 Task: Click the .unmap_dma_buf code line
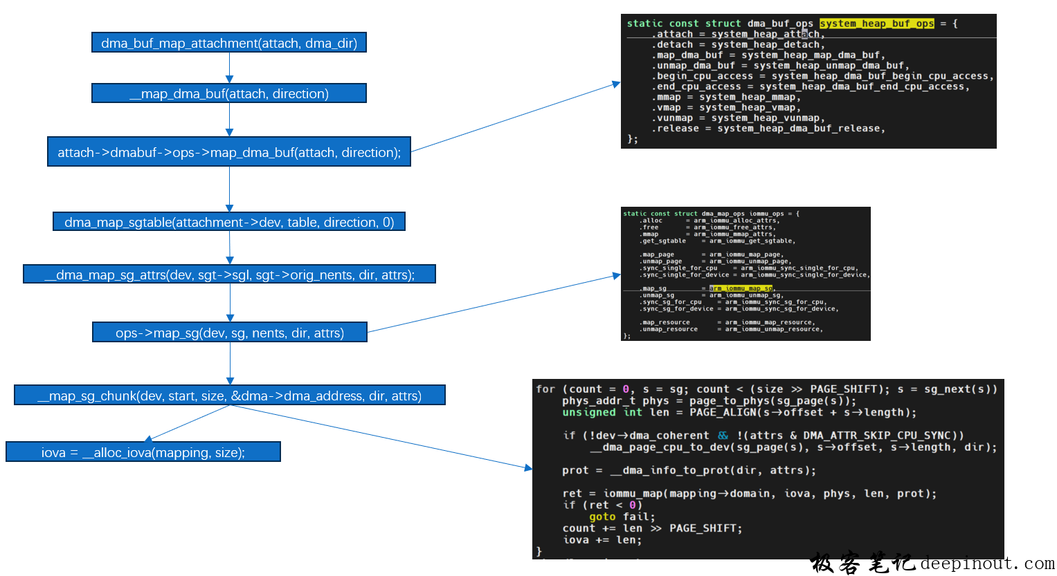[x=780, y=66]
